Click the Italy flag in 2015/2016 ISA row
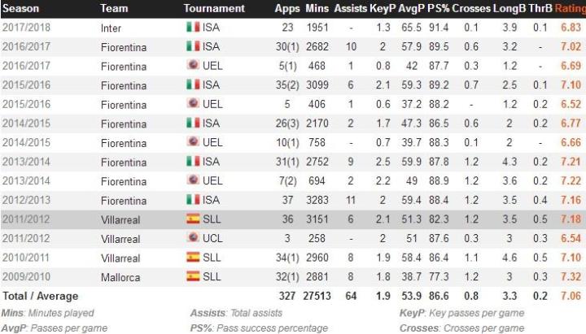The width and height of the screenshot is (586, 334). point(192,85)
